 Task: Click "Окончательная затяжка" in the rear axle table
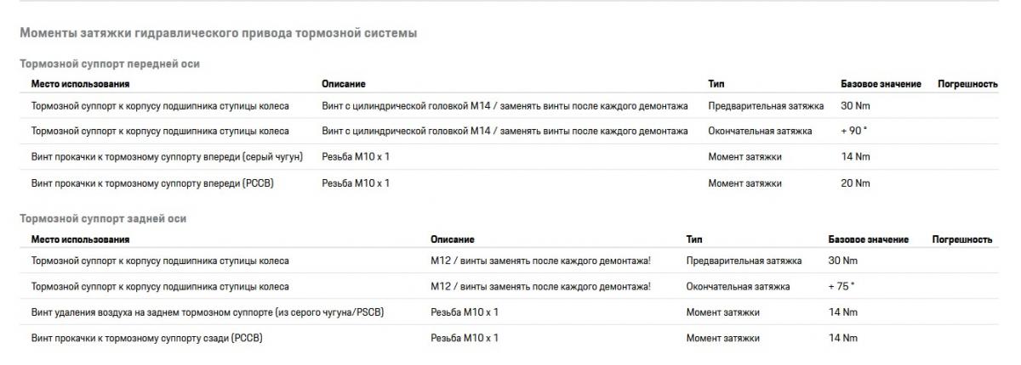(x=738, y=287)
